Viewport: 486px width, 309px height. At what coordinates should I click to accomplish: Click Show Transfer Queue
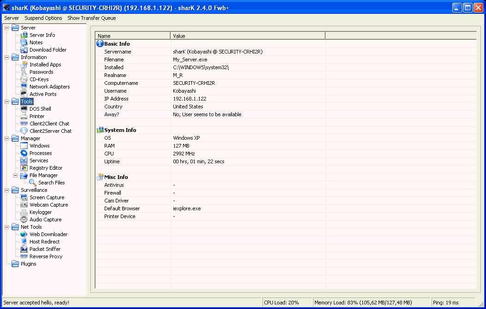(x=91, y=18)
